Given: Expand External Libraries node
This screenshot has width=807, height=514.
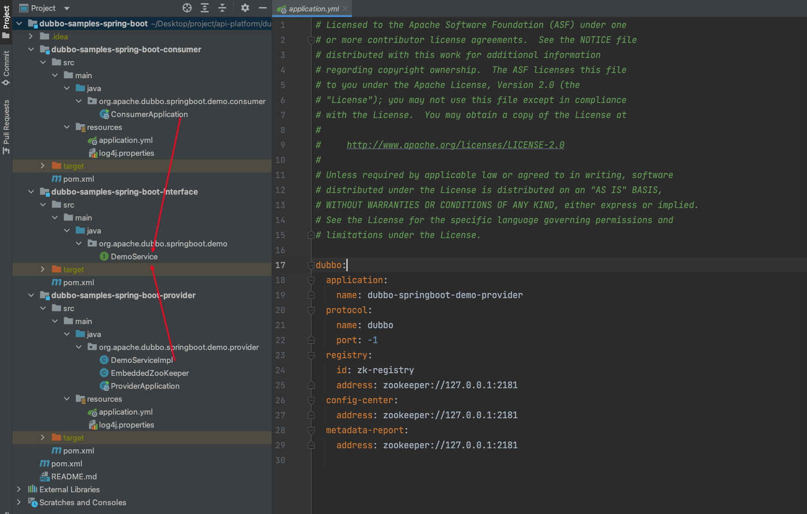Looking at the screenshot, I should [x=19, y=489].
